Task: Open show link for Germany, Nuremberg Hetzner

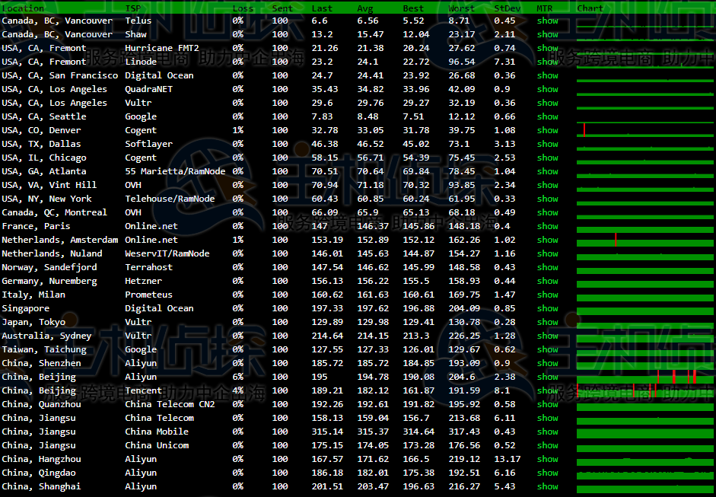Action: click(547, 281)
